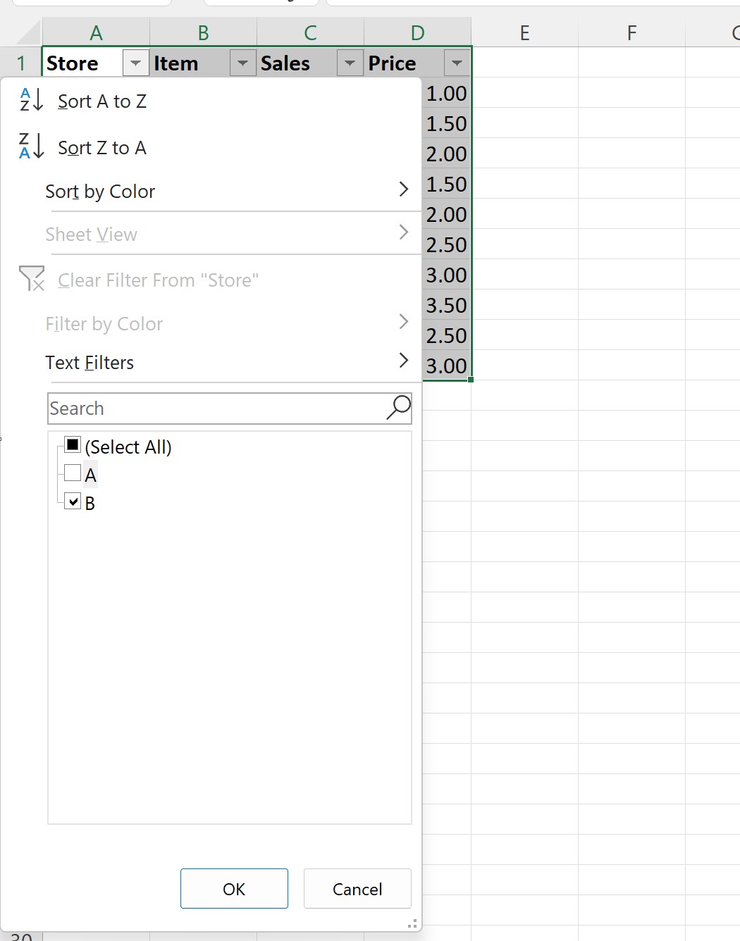The height and width of the screenshot is (941, 740).
Task: Click the resize grip in the menu corner
Action: pyautogui.click(x=413, y=923)
